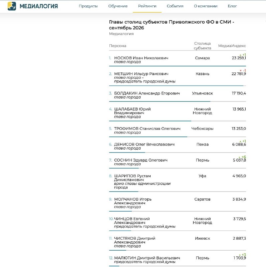266x267 pixels.
Task: Click the Столица субъекта column header
Action: click(x=202, y=46)
